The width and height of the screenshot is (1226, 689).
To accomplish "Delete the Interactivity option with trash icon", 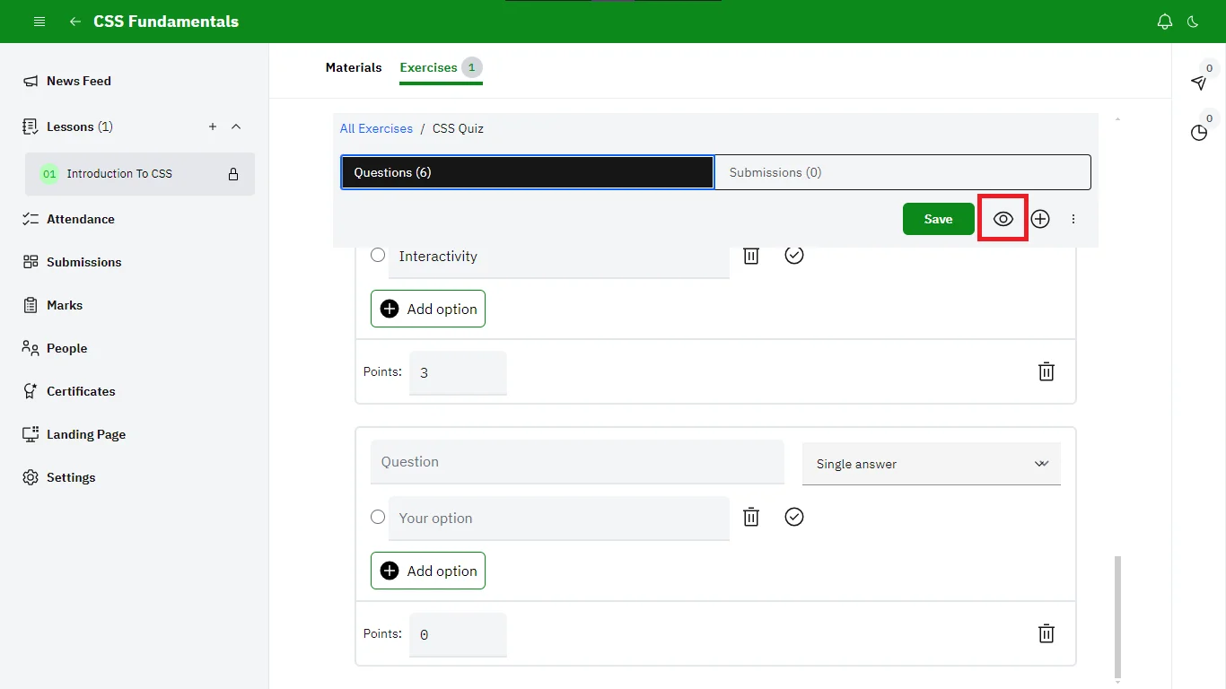I will (751, 256).
